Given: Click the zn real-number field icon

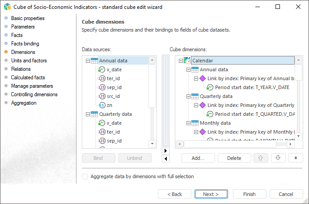Looking at the screenshot, I should [102, 105].
